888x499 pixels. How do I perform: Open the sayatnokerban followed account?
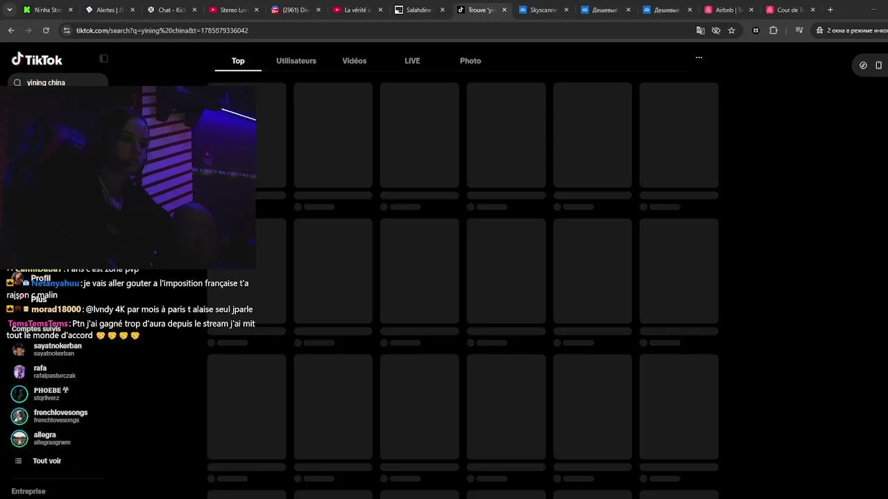(58, 349)
